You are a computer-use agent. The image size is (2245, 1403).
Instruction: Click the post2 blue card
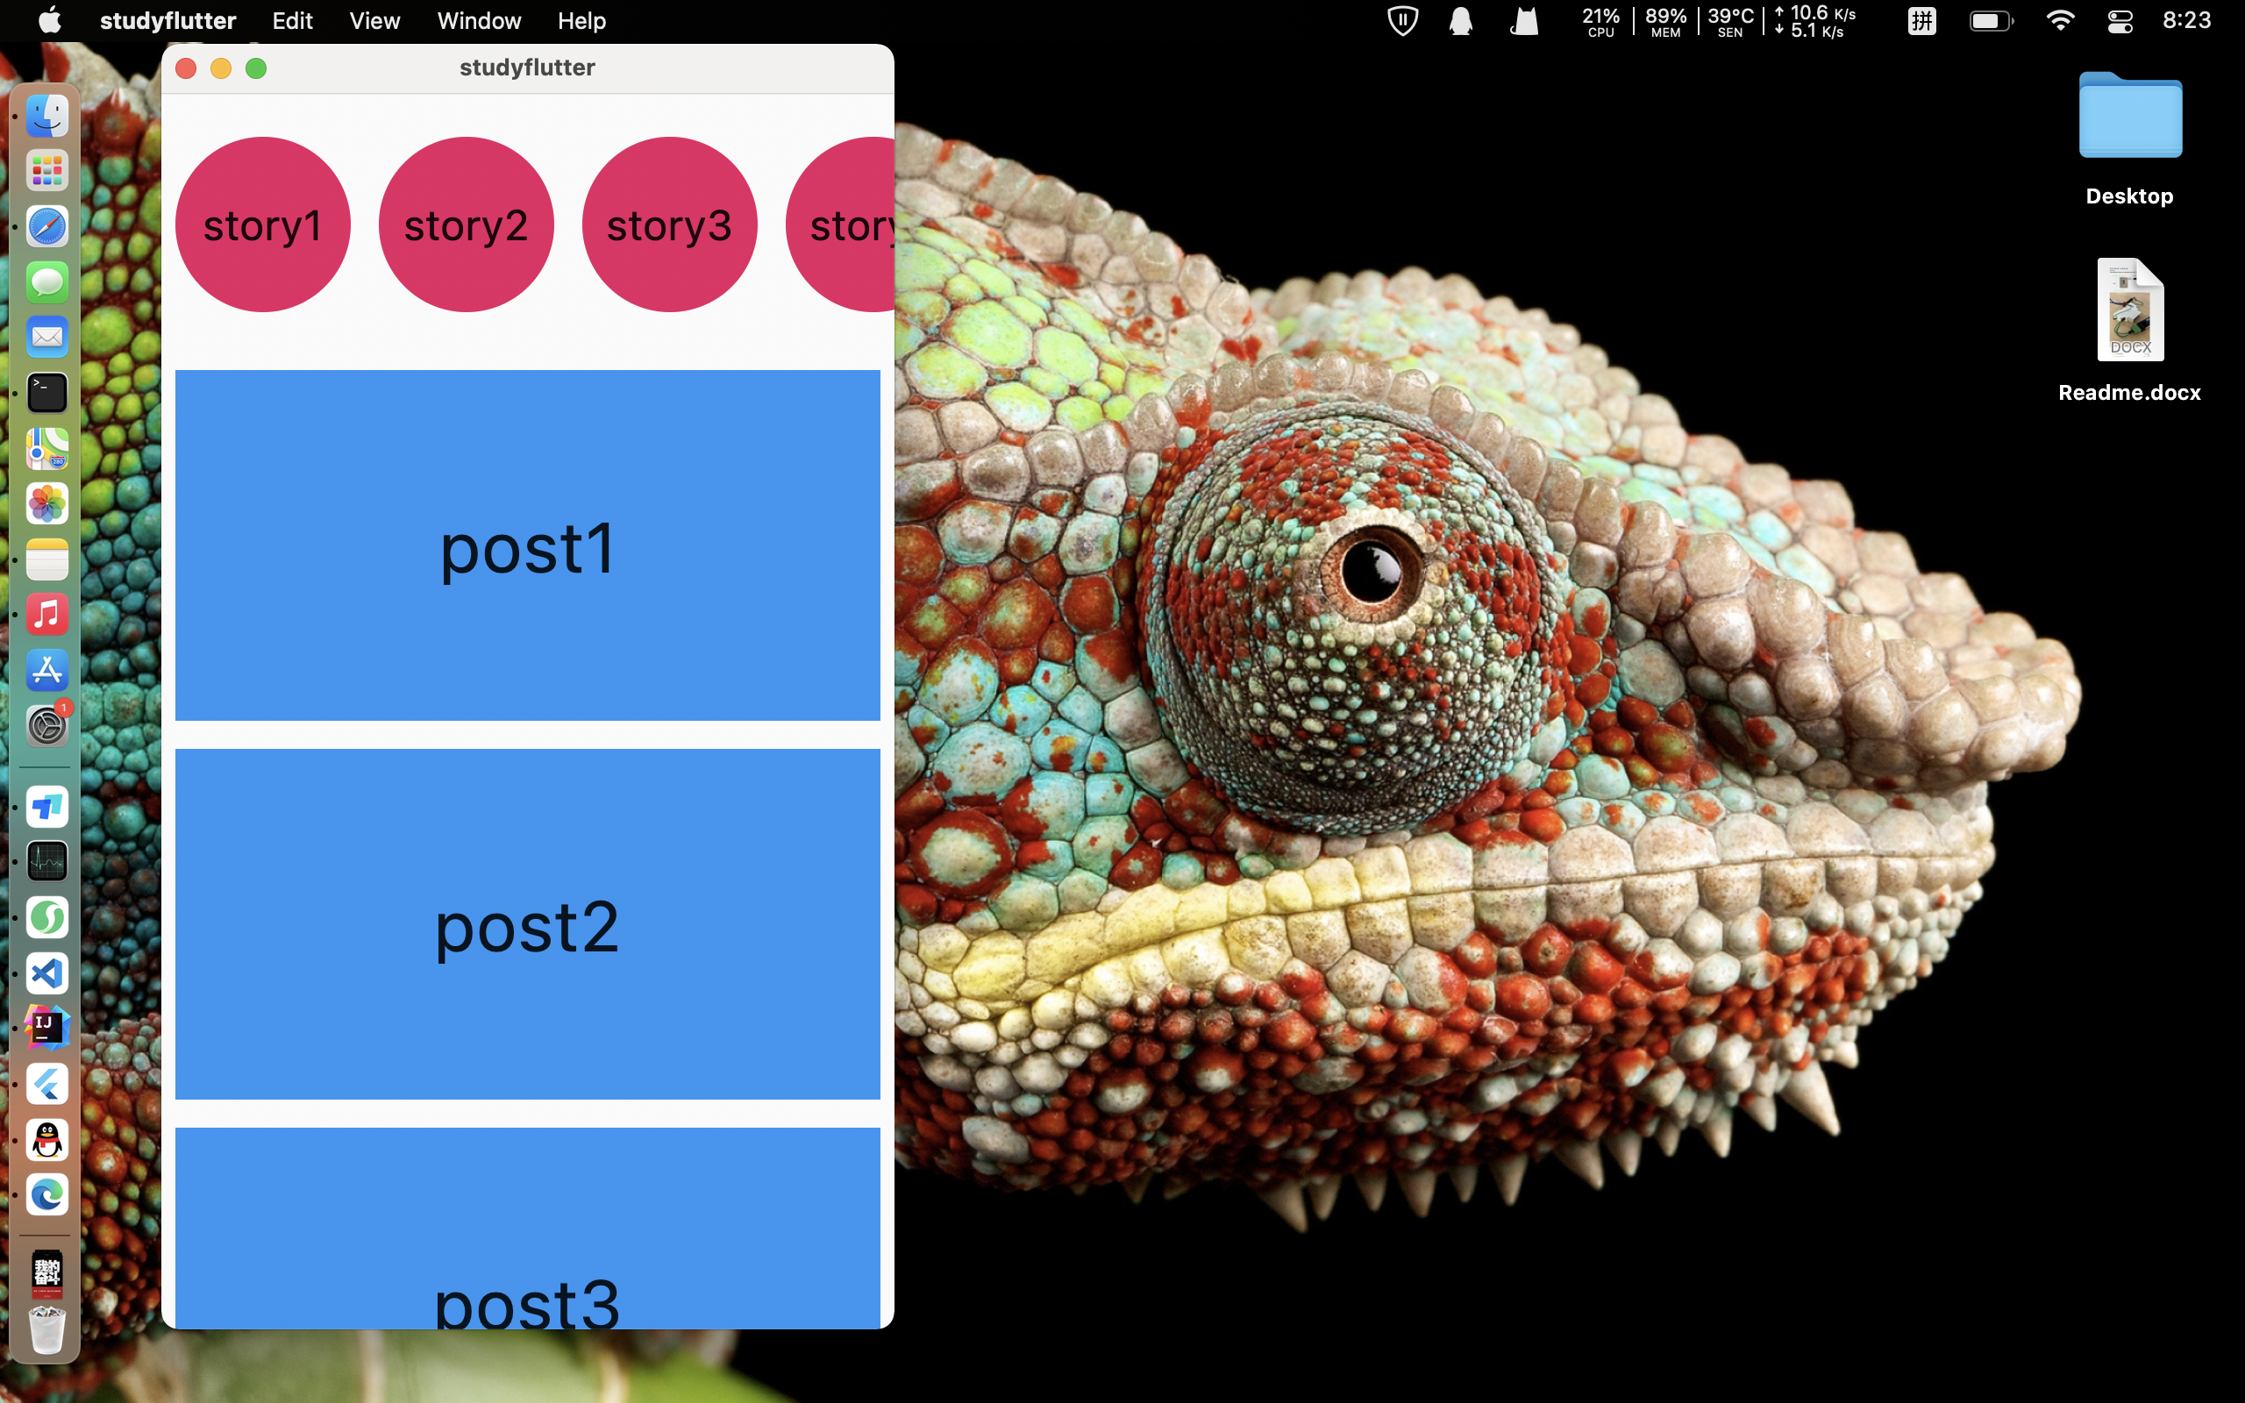coord(527,924)
